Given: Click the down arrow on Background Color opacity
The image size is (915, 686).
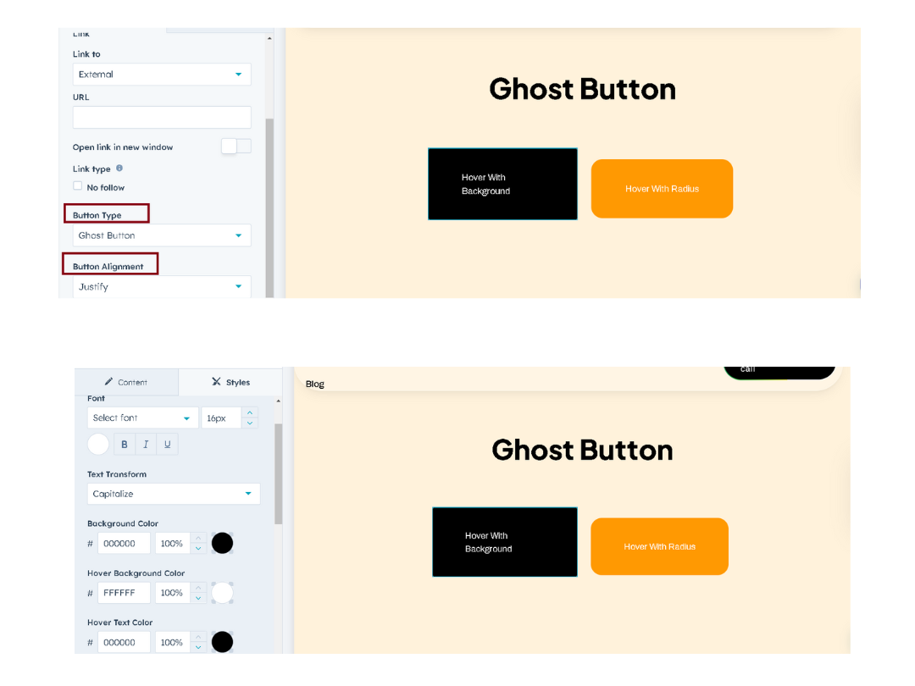Looking at the screenshot, I should tap(198, 547).
